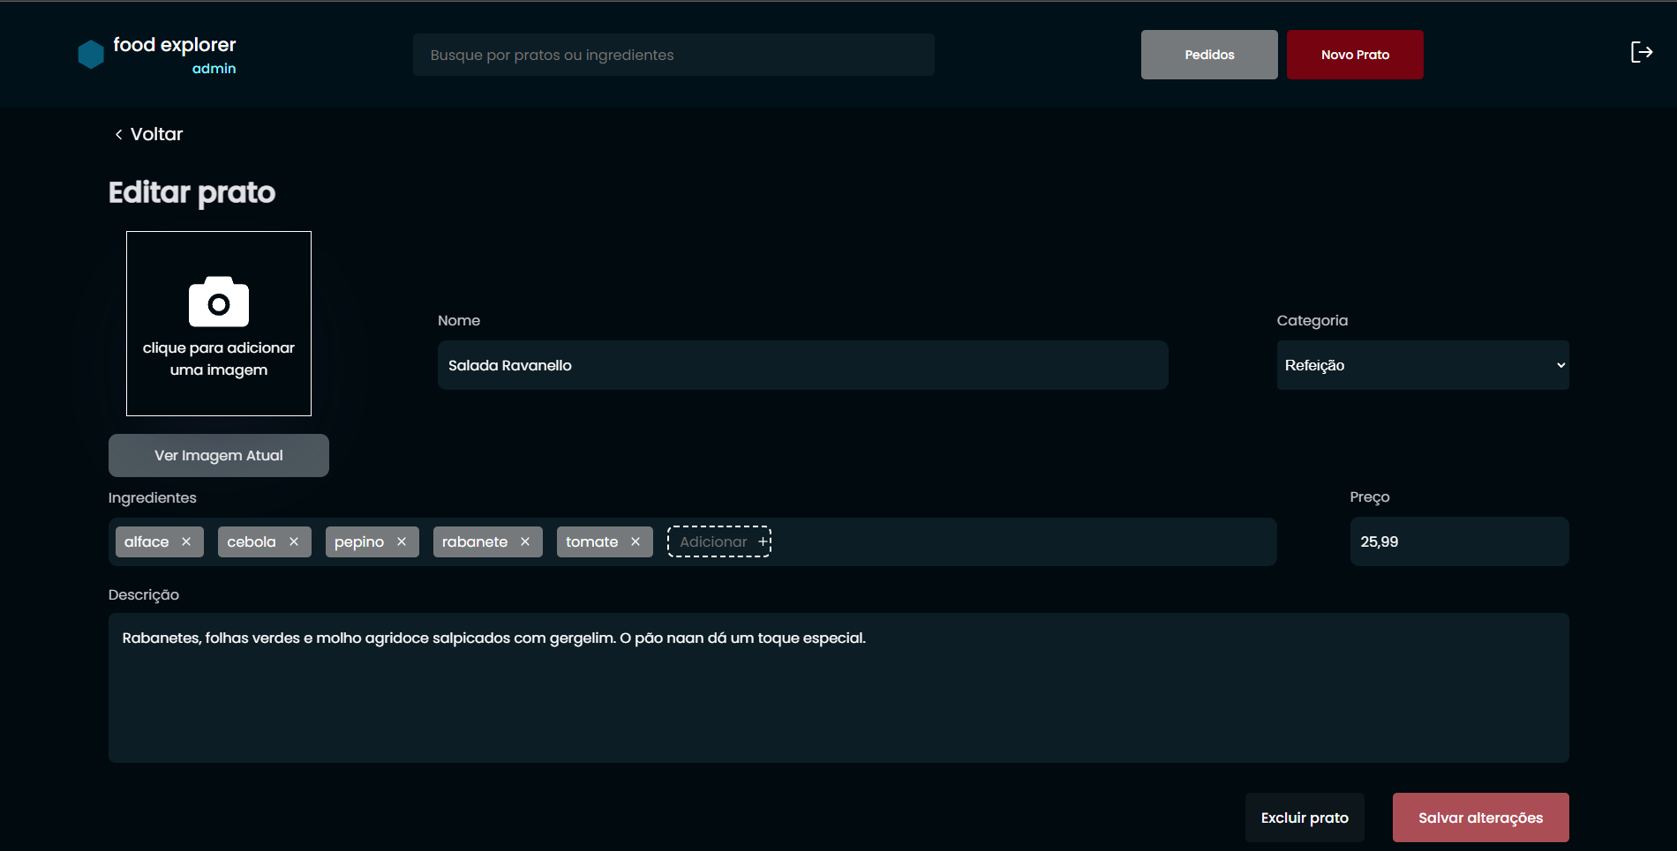Save changes with Salvar alterações

(1479, 817)
